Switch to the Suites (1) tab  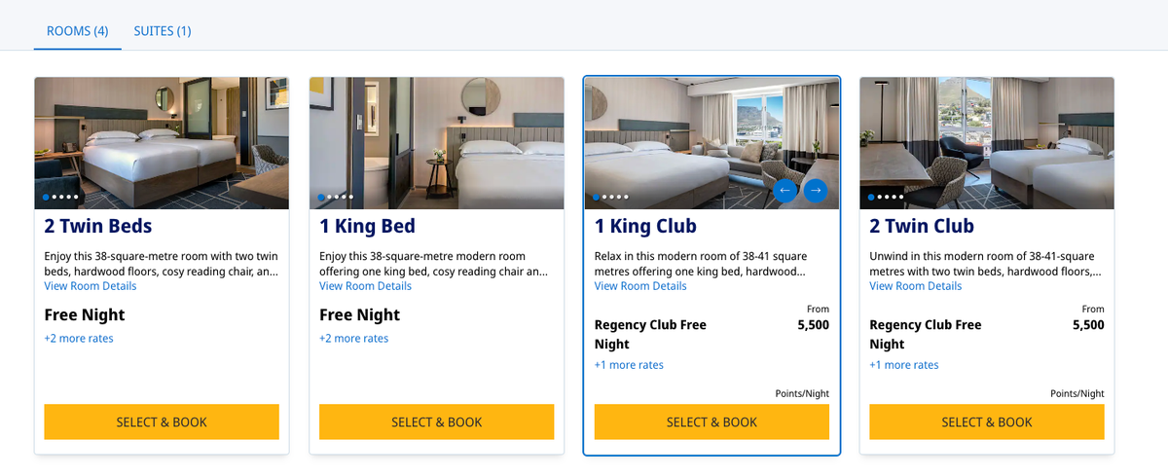pyautogui.click(x=163, y=31)
